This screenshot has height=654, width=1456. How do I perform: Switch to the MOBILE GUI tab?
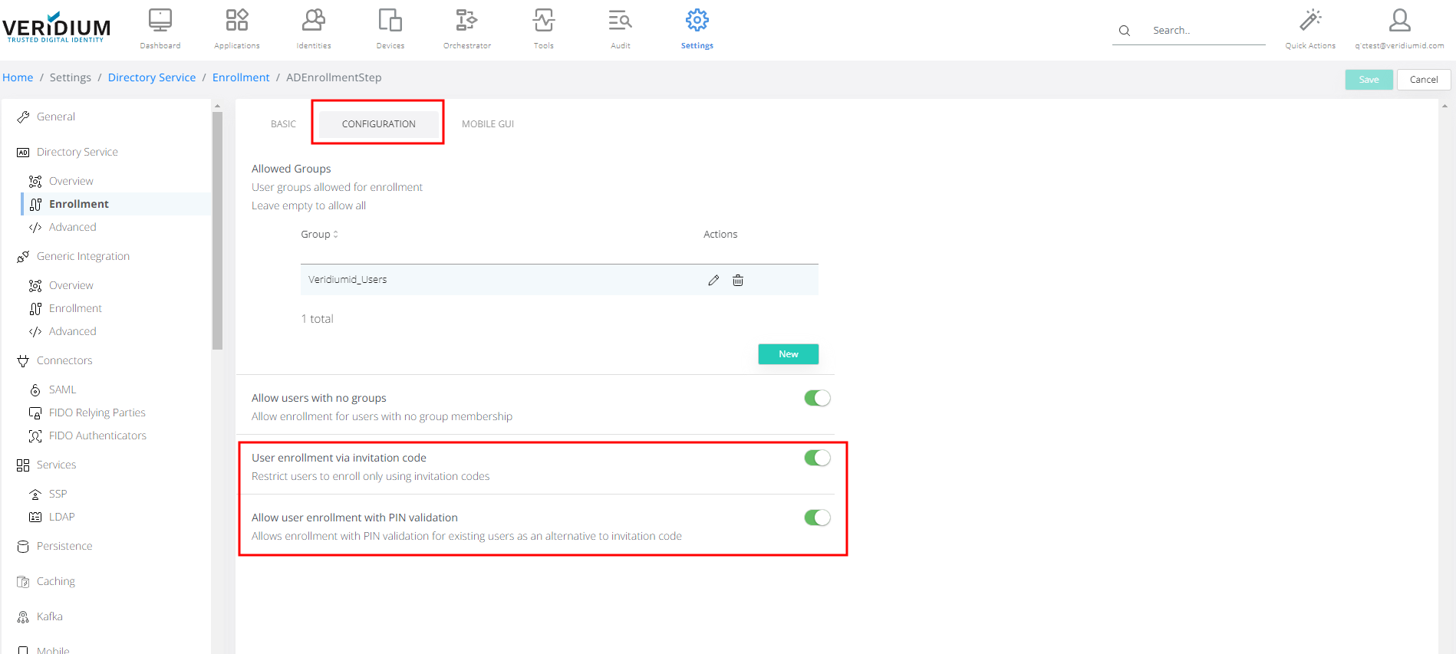click(x=488, y=124)
